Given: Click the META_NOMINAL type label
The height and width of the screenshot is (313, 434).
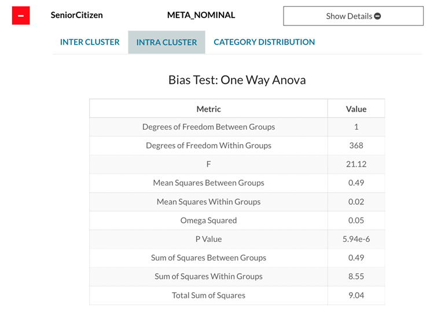Looking at the screenshot, I should point(201,15).
